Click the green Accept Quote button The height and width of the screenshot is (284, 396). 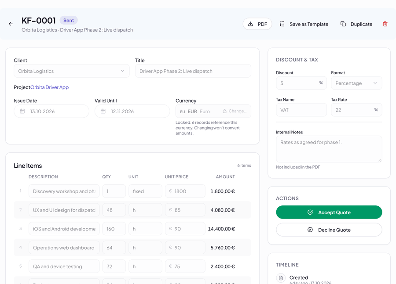click(329, 212)
